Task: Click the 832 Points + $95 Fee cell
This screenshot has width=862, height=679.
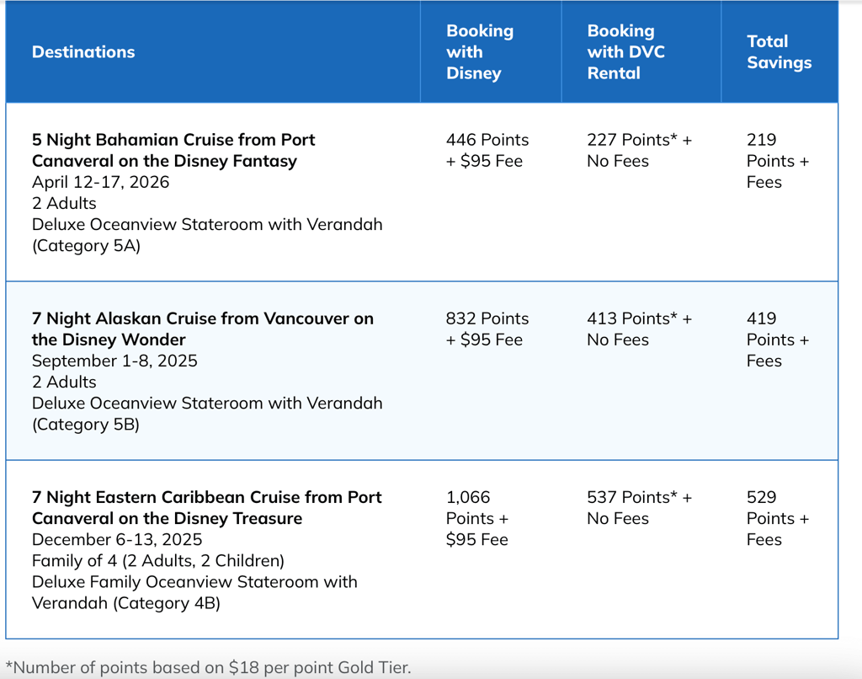Action: [x=487, y=329]
